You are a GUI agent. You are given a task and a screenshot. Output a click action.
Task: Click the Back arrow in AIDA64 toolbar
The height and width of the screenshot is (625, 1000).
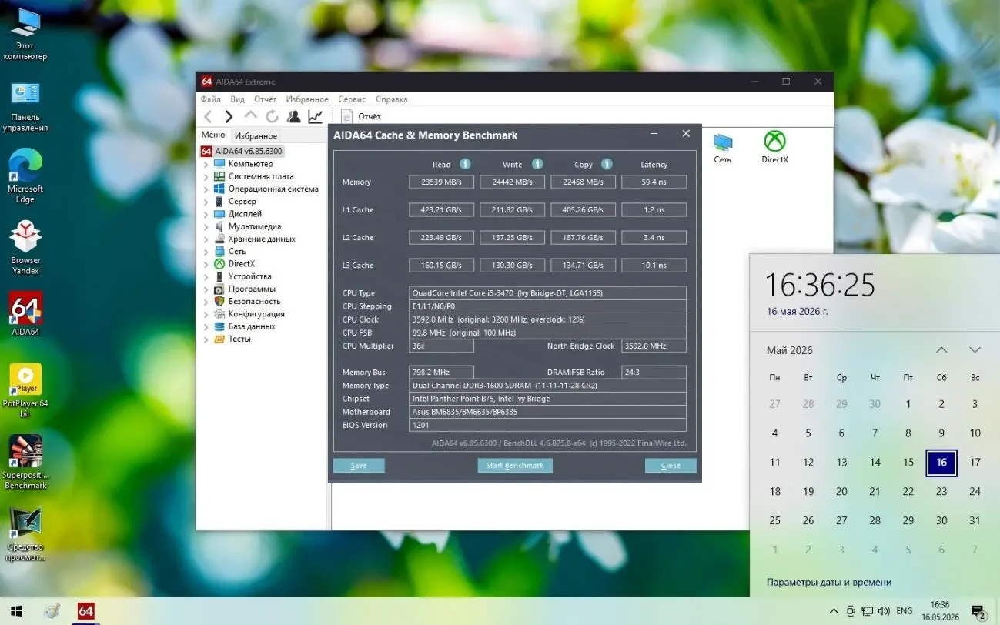pos(208,116)
